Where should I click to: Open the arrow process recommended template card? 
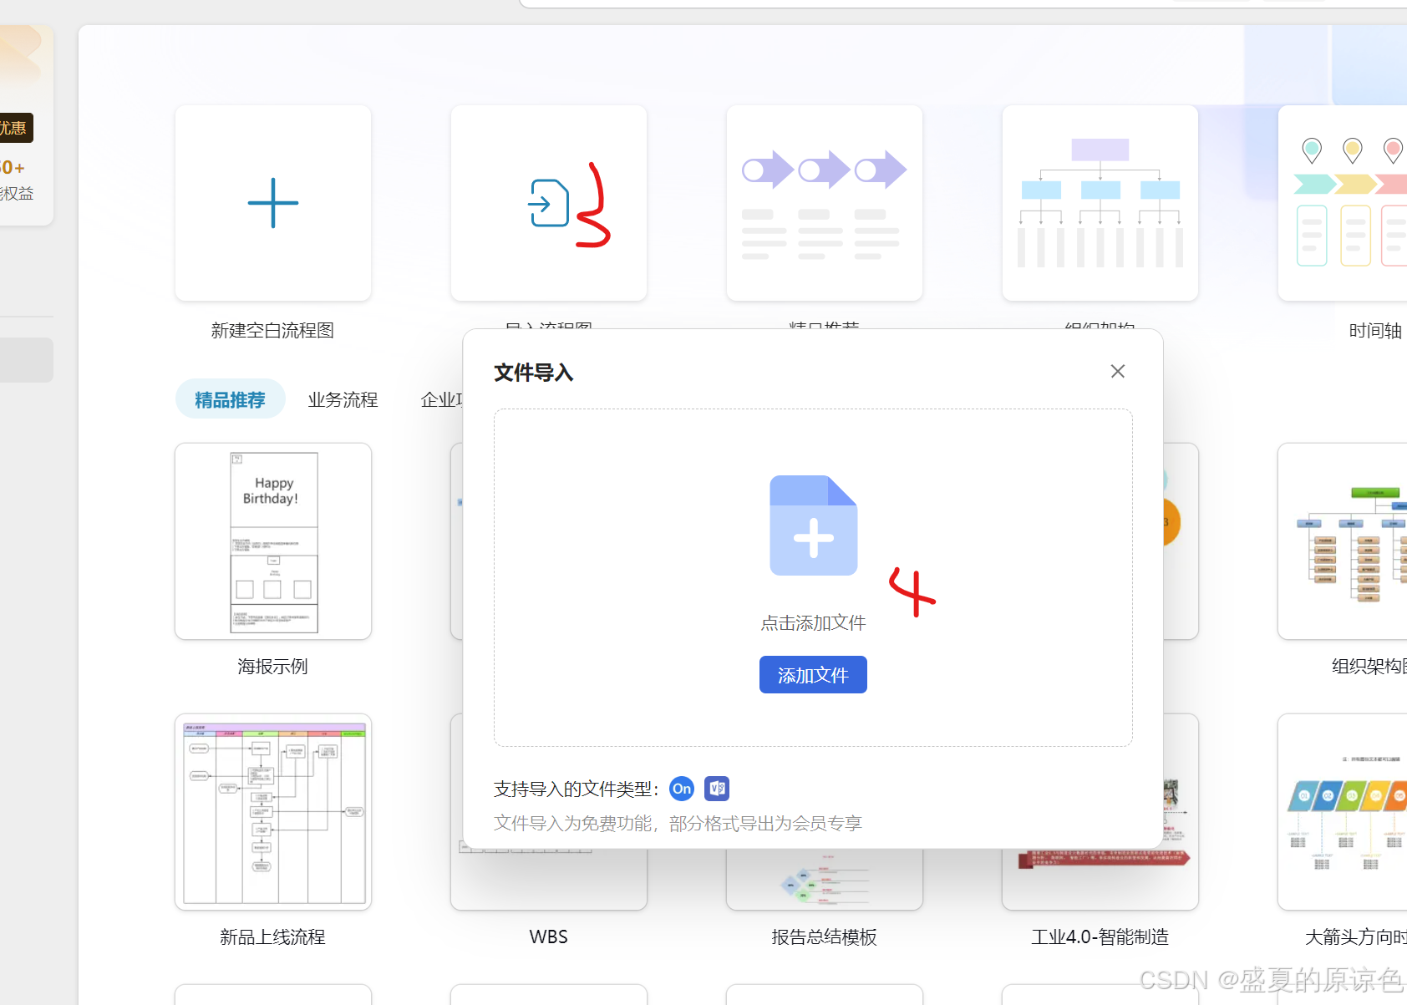[x=825, y=203]
